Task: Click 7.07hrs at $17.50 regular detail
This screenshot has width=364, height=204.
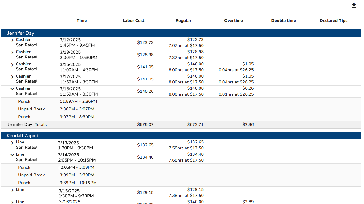Action: point(186,45)
